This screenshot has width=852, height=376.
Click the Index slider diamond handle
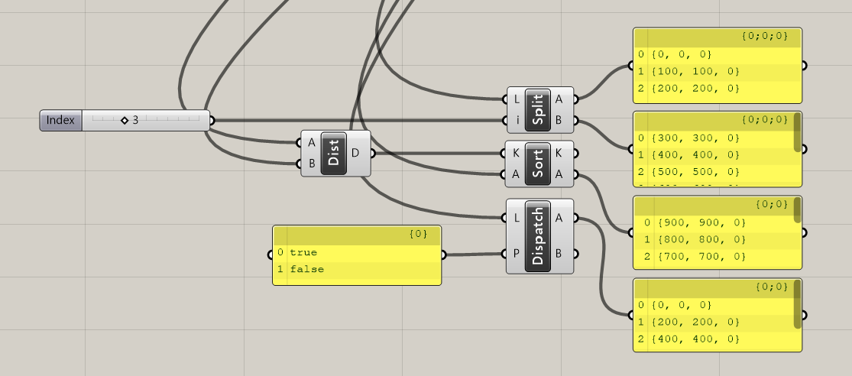pyautogui.click(x=125, y=120)
